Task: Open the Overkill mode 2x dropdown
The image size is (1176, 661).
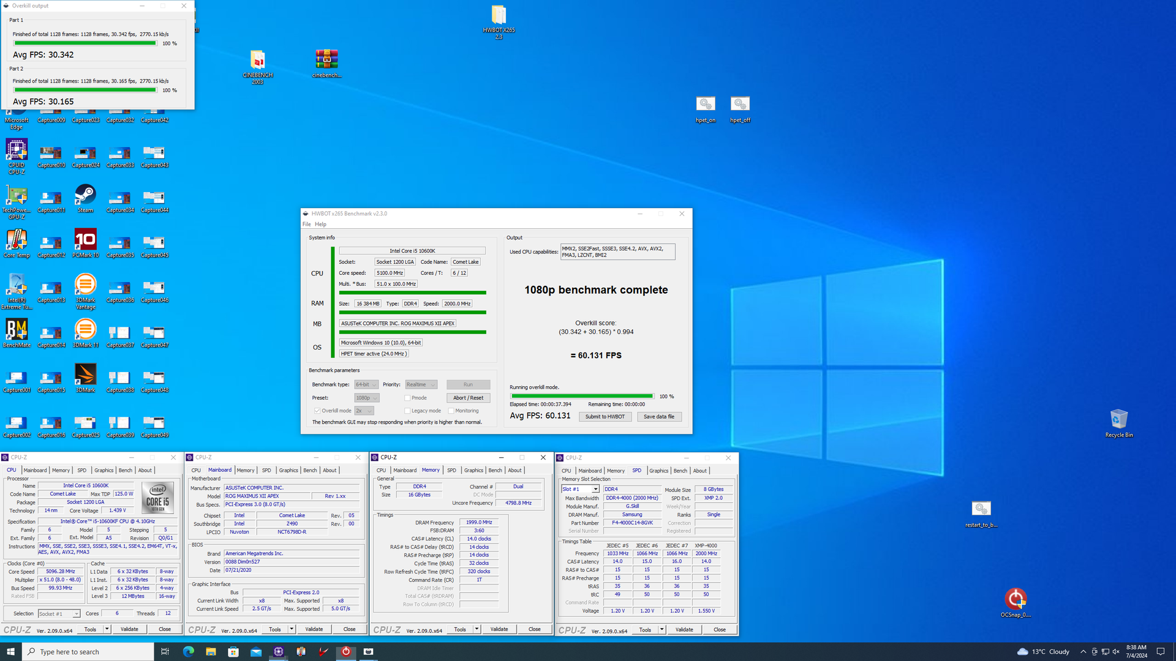Action: click(364, 411)
